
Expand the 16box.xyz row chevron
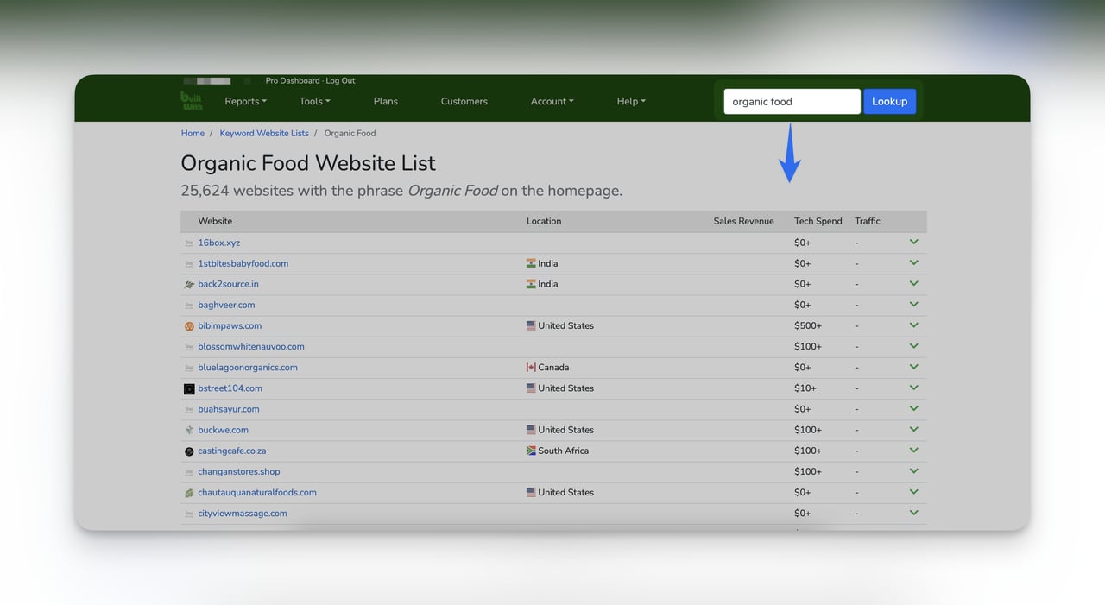[913, 242]
